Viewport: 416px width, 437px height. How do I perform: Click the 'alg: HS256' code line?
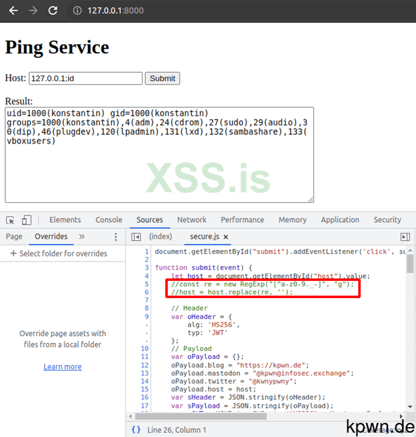(x=213, y=325)
